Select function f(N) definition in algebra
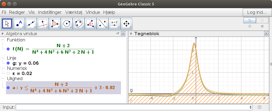 pos(53,49)
